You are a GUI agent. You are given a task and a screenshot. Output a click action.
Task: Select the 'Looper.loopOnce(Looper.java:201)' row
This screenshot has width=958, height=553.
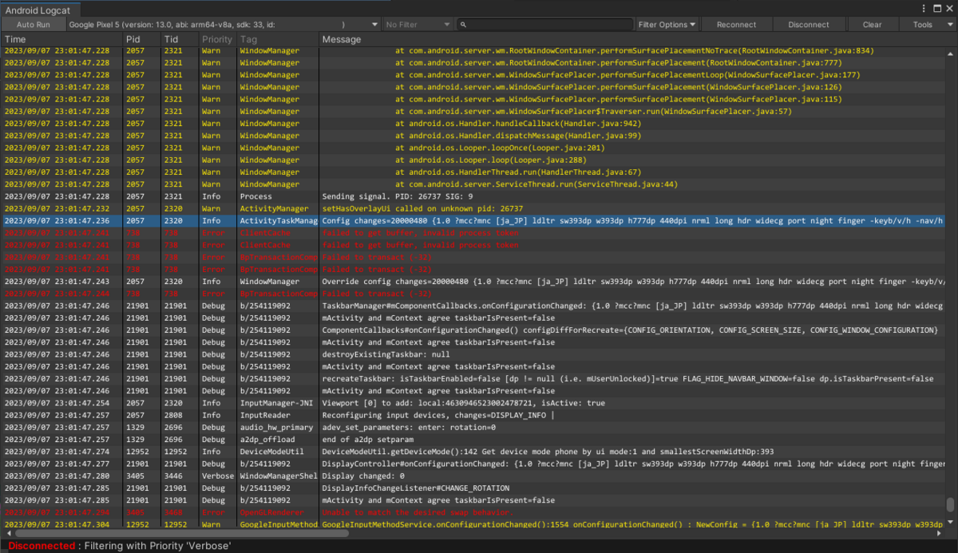tap(473, 148)
